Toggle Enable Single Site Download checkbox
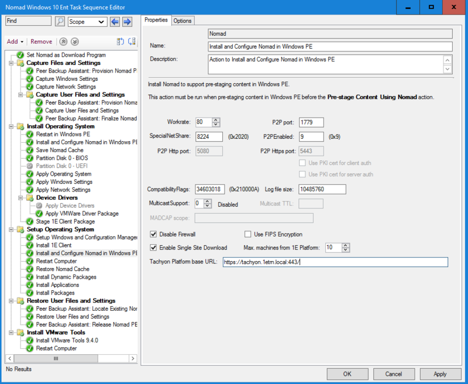Image resolution: width=468 pixels, height=384 pixels. click(154, 248)
